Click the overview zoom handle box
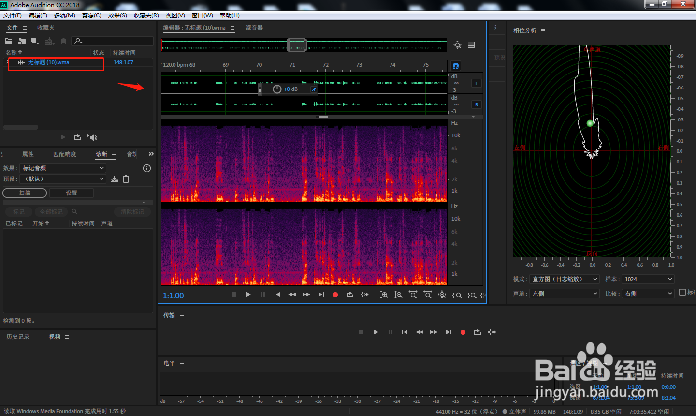 click(297, 45)
